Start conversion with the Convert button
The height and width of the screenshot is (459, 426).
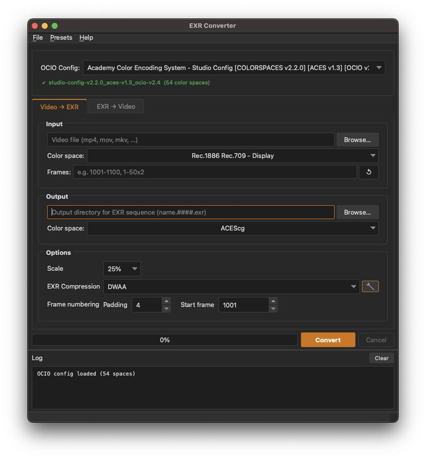328,340
